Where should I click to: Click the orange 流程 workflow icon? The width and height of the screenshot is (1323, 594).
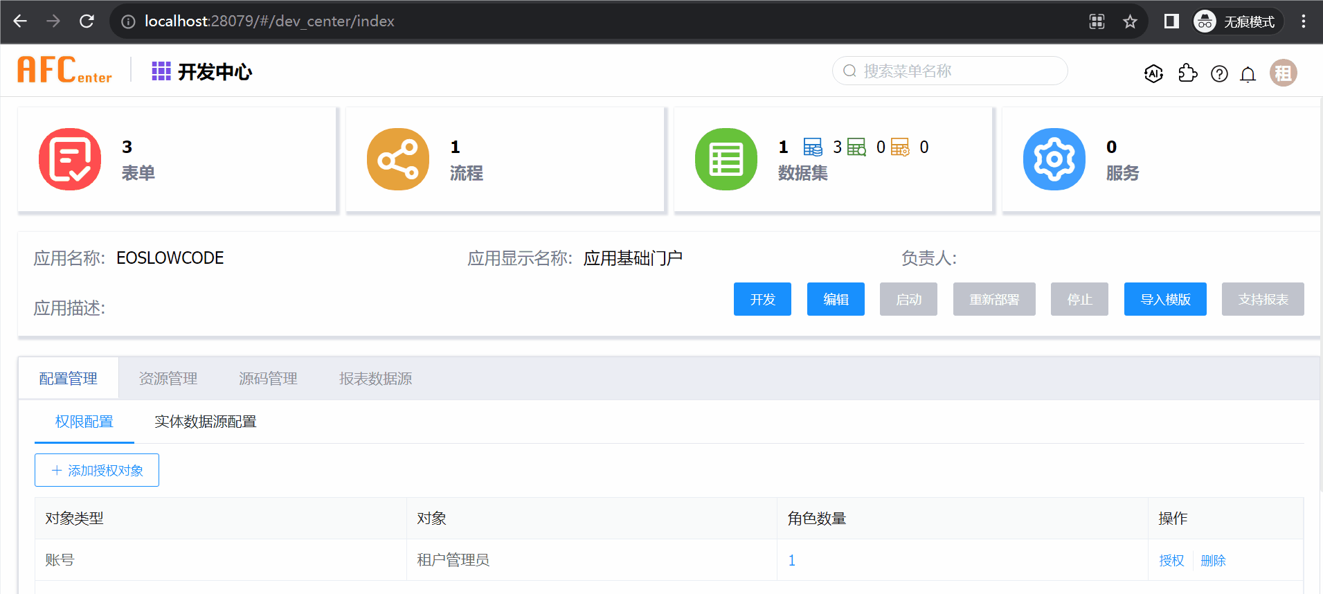click(x=398, y=159)
